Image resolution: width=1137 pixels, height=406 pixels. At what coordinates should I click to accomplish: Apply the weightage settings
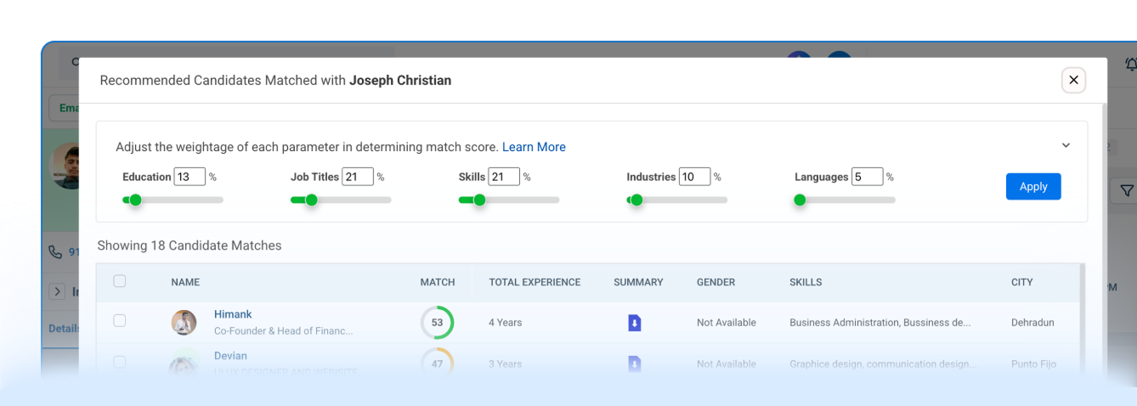pos(1033,187)
